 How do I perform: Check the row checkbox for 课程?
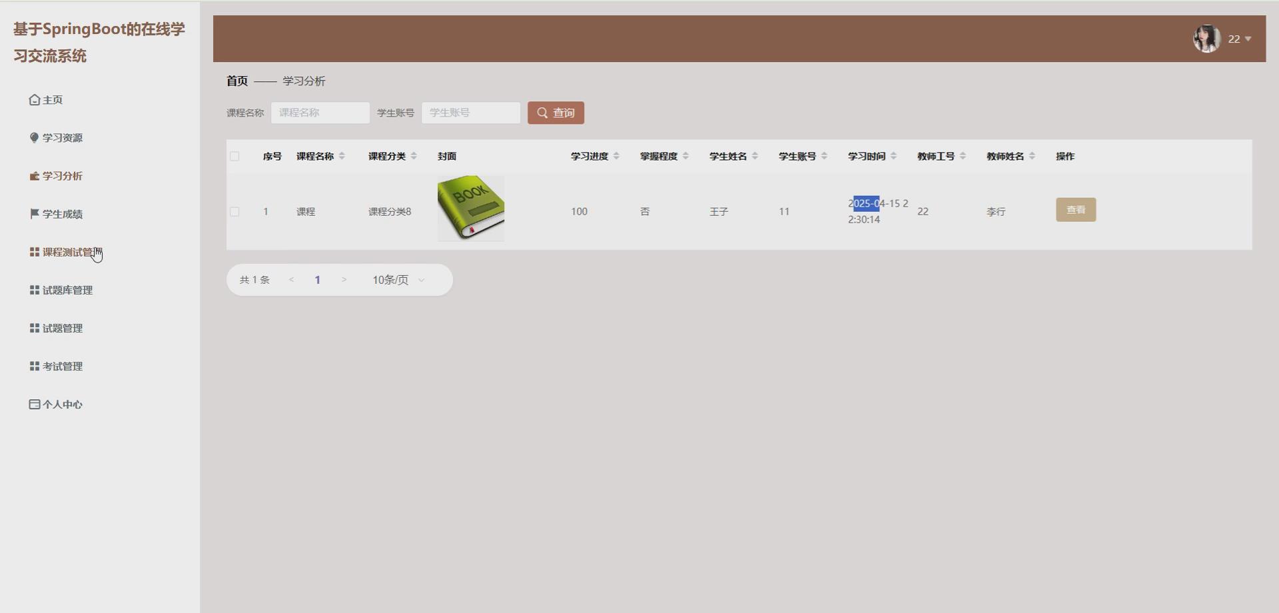[x=235, y=211]
